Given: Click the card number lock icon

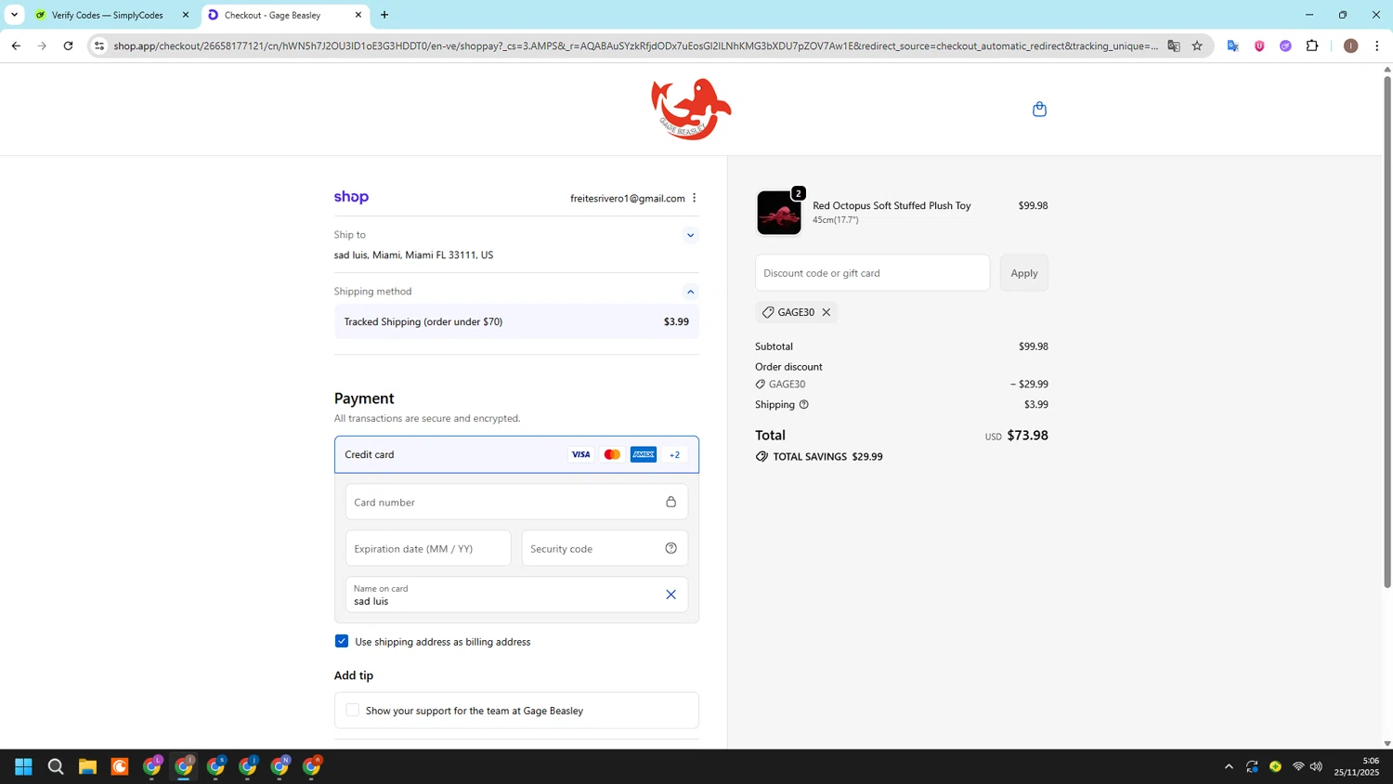Looking at the screenshot, I should click(670, 502).
